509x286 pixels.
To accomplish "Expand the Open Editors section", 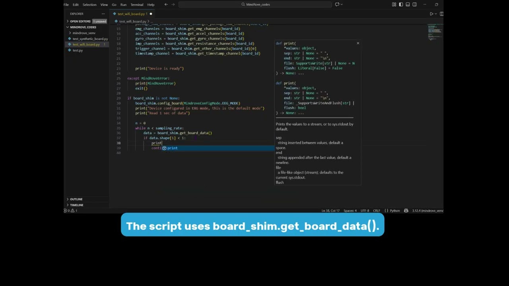I will pos(80,21).
